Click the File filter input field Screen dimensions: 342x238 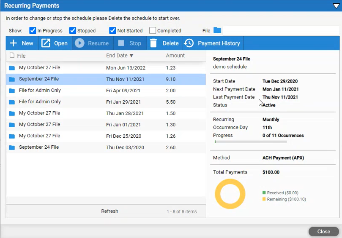click(x=281, y=30)
